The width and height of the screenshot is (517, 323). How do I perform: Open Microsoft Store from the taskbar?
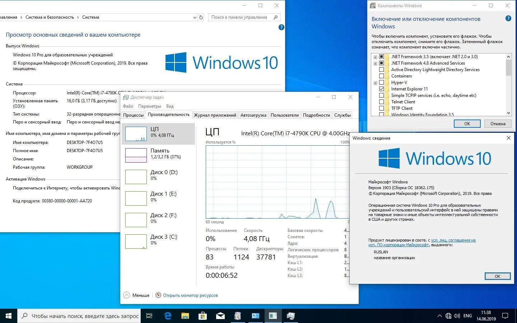coord(202,316)
